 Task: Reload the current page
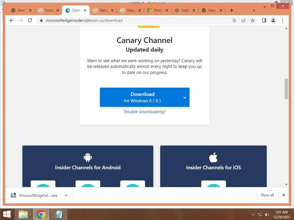click(x=30, y=20)
